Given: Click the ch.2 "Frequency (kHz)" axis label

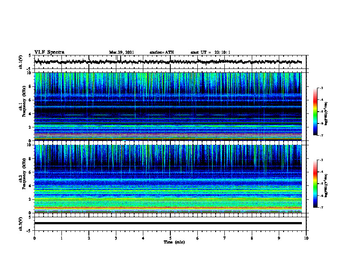Looking at the screenshot, I should (x=24, y=174).
